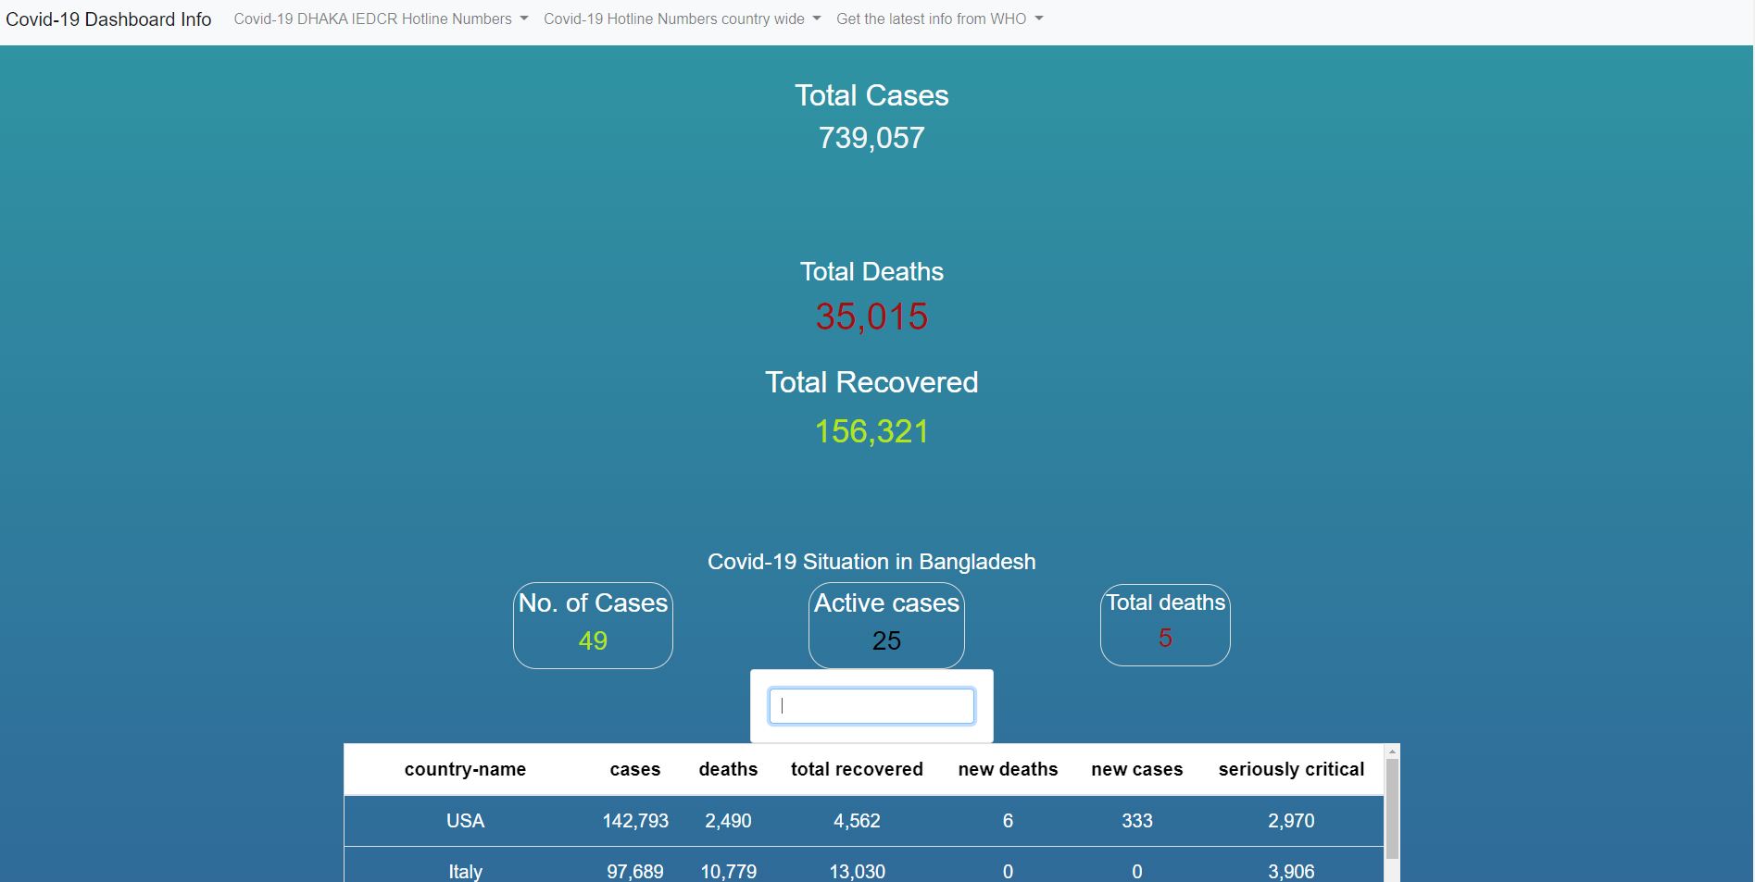Open Covid-19 Dashboard Info home link
The height and width of the screenshot is (882, 1755).
tap(108, 19)
